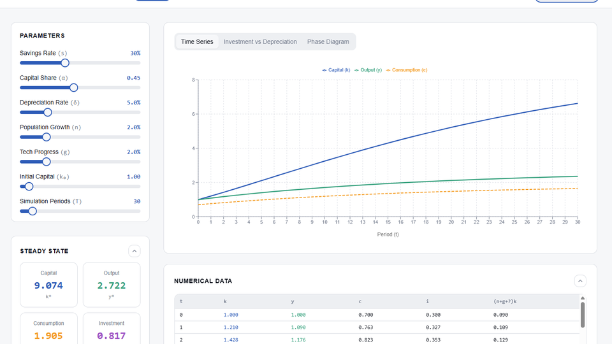Toggle Capital (k) series in chart legend
This screenshot has width=612, height=344.
(x=336, y=70)
